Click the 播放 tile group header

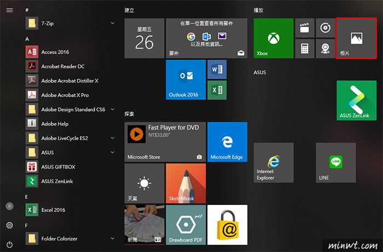(258, 10)
